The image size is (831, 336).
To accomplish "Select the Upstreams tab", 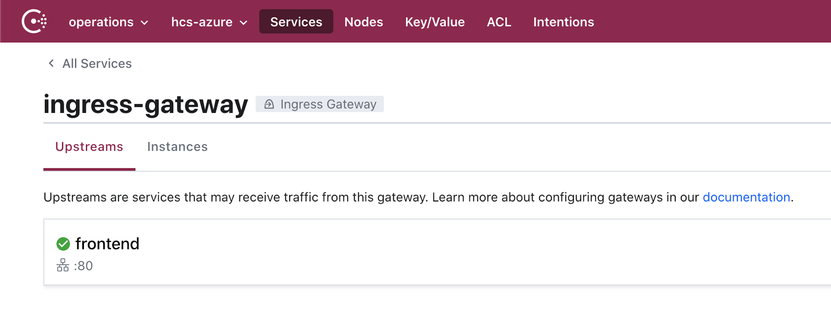I will coord(89,147).
